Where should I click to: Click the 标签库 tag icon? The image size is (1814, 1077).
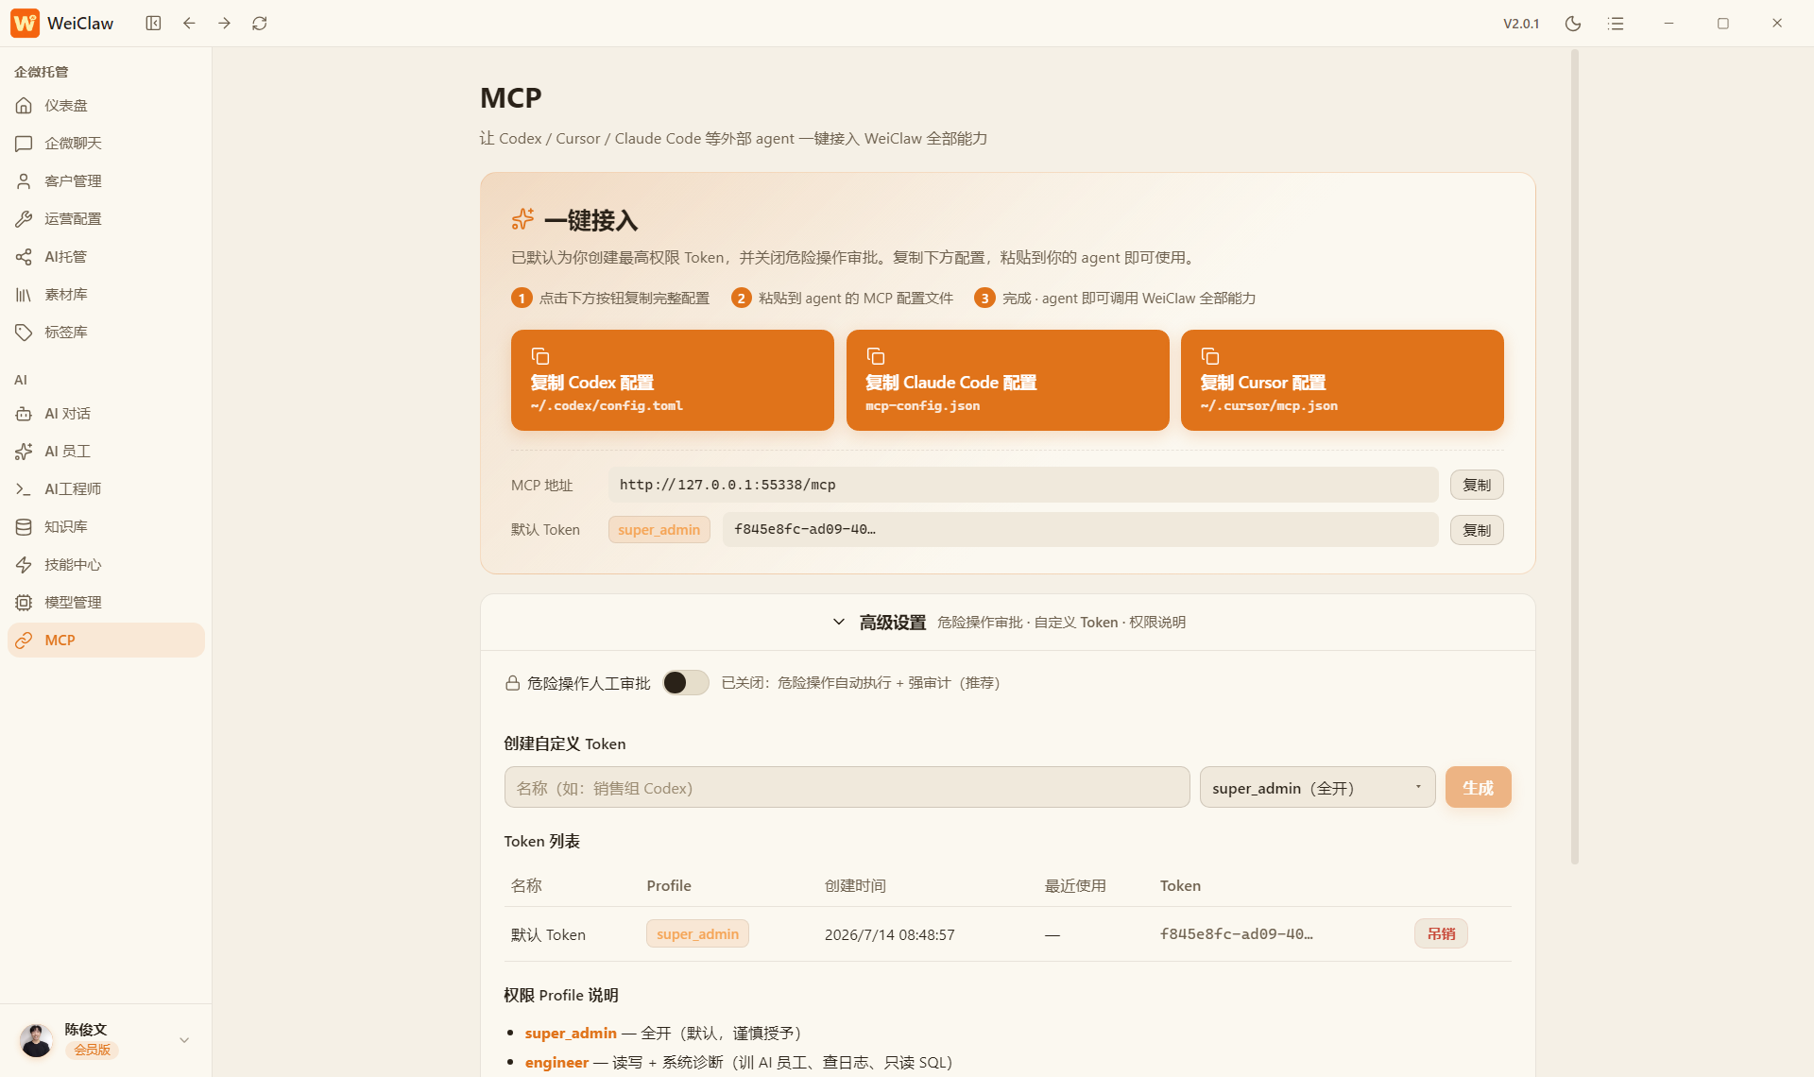[24, 332]
